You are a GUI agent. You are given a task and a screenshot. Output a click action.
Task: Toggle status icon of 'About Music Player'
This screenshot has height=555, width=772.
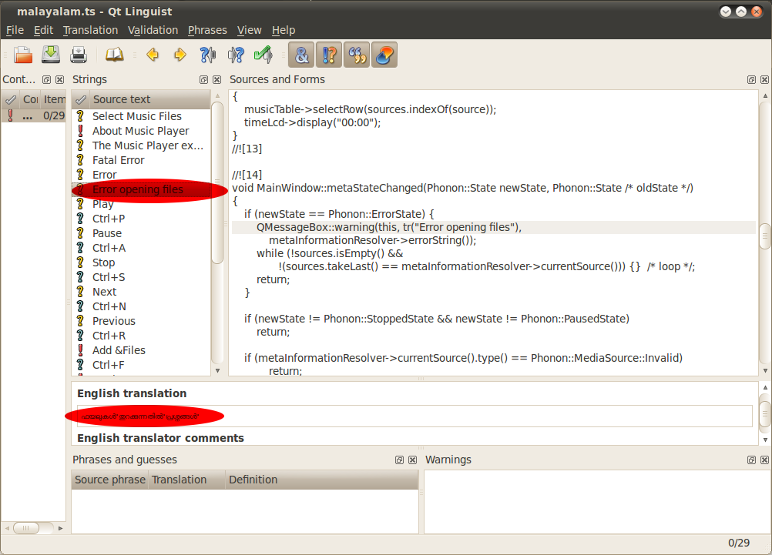[80, 131]
